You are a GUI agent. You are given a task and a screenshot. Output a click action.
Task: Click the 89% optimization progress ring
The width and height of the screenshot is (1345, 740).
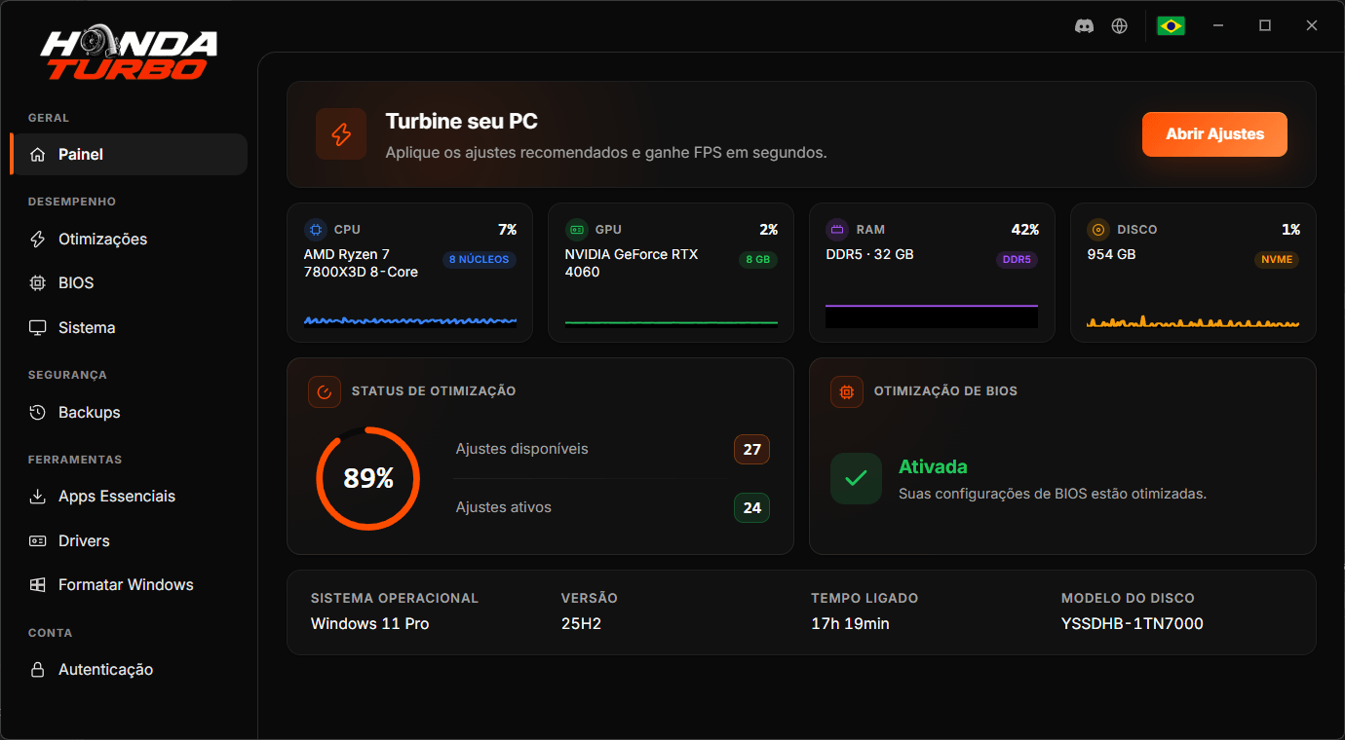(x=368, y=478)
